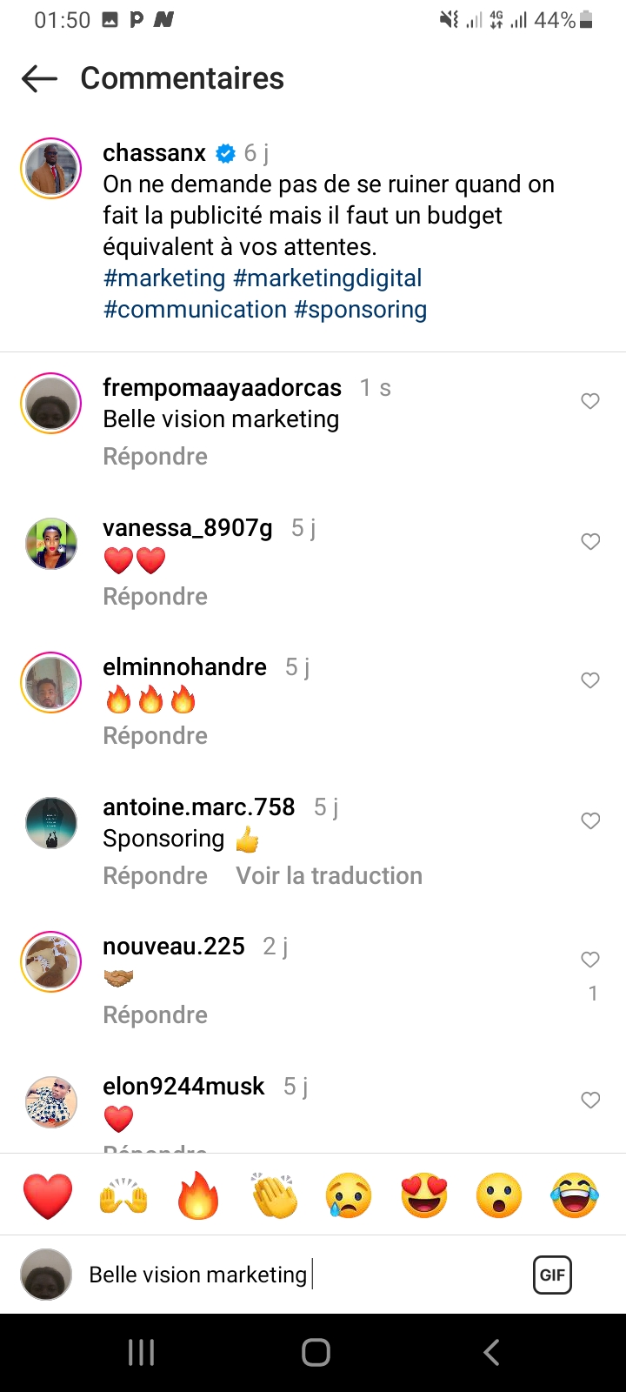Like vanessa_8907g's comment

pos(590,541)
